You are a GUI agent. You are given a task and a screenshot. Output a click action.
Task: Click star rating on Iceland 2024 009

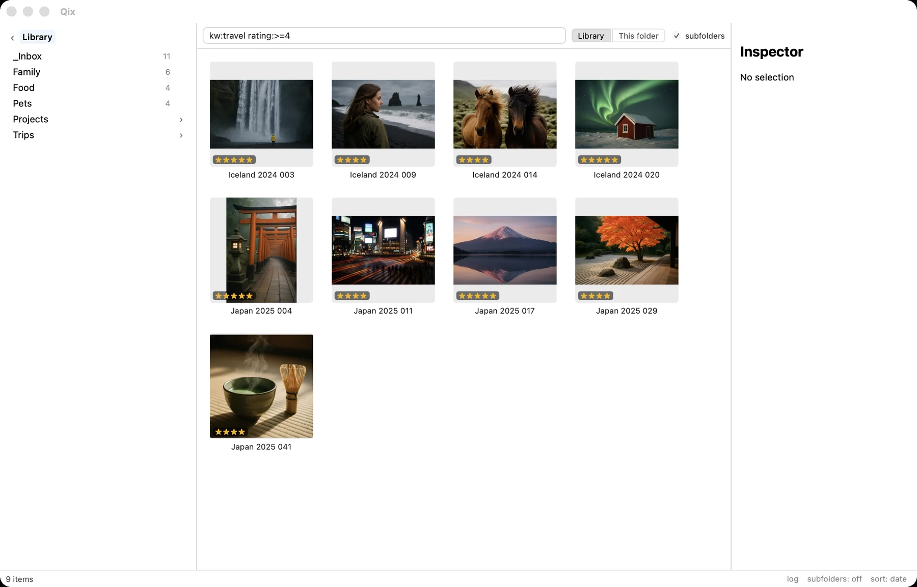(352, 160)
